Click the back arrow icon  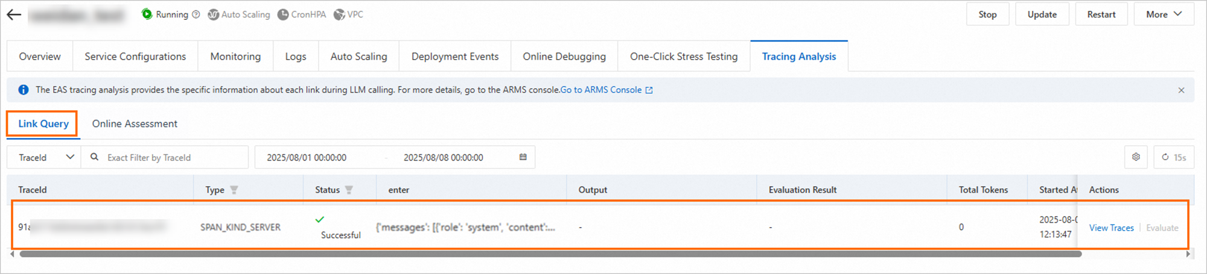point(14,15)
